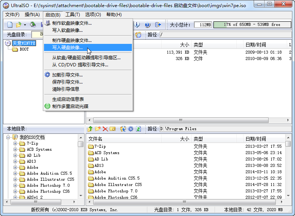Expand the Adobe Audition CS5.5 tree node
The height and width of the screenshot is (216, 295).
click(x=15, y=174)
